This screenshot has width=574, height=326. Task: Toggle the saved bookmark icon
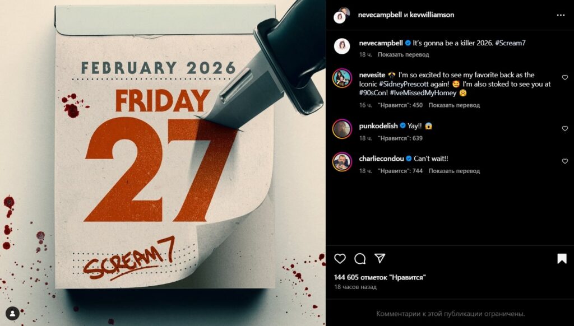(562, 259)
